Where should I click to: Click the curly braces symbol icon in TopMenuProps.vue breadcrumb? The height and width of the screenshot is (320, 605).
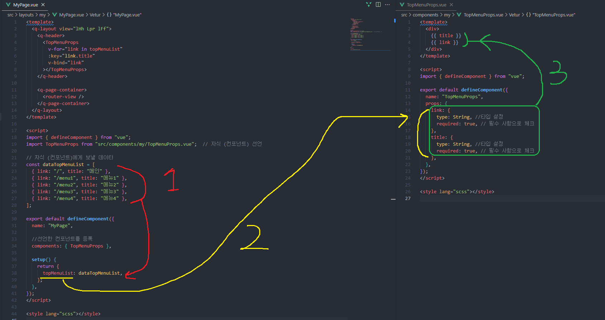[528, 15]
